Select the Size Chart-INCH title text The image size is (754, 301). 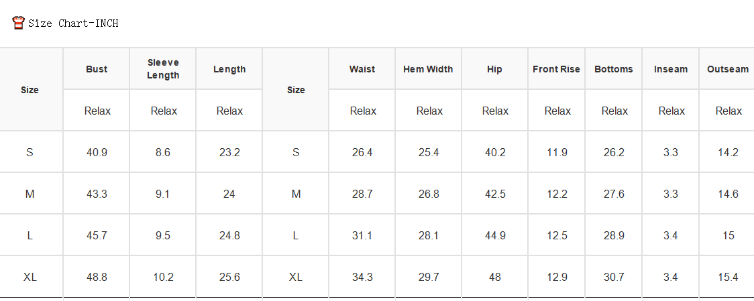[73, 23]
